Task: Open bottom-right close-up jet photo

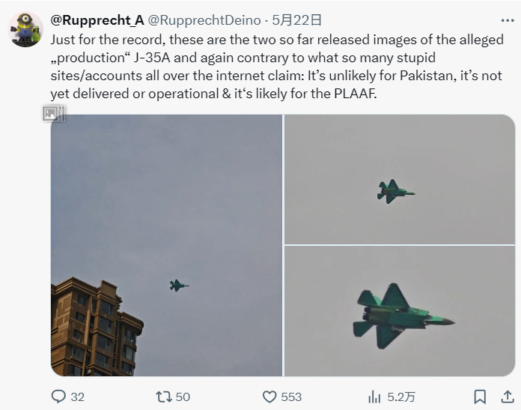Action: click(400, 311)
